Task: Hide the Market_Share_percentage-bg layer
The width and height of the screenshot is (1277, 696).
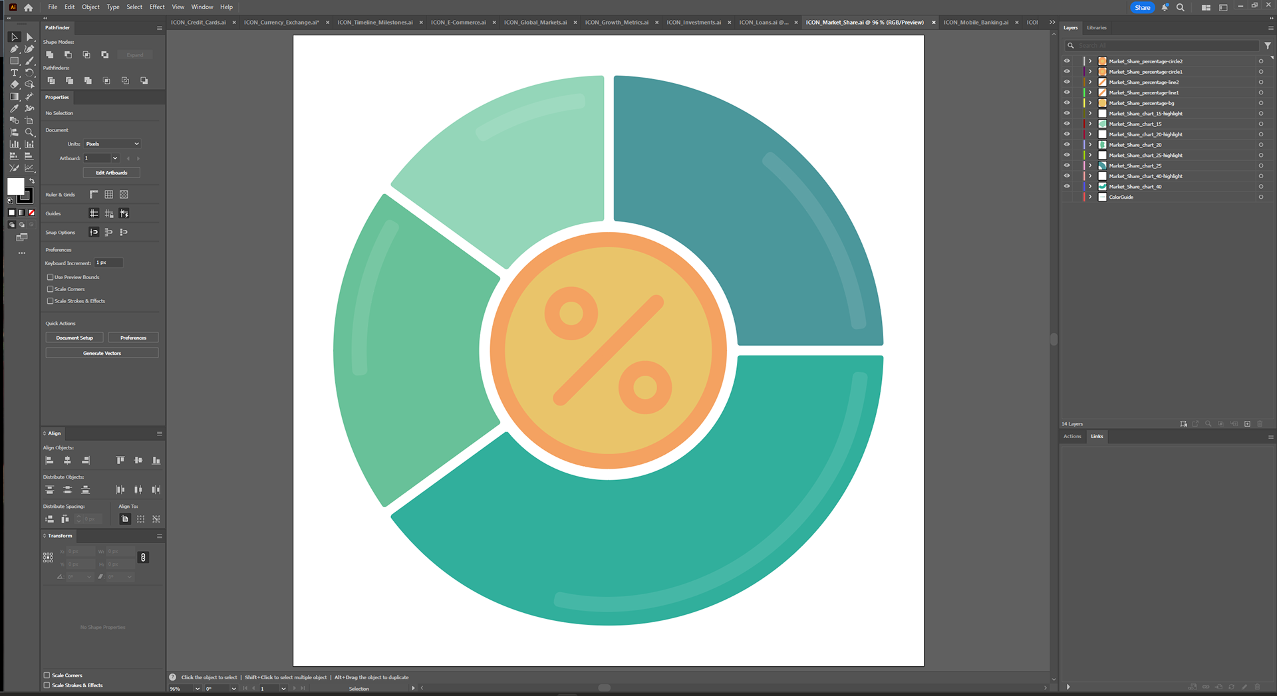Action: (x=1067, y=103)
